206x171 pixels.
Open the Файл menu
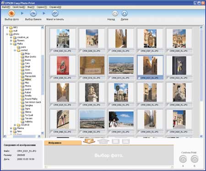pos(6,7)
